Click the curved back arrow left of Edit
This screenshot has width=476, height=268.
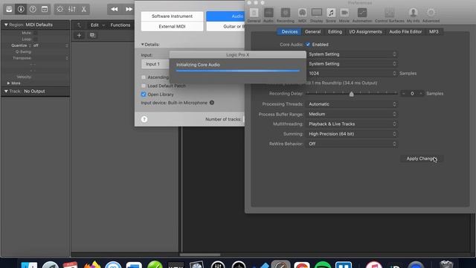click(x=79, y=25)
